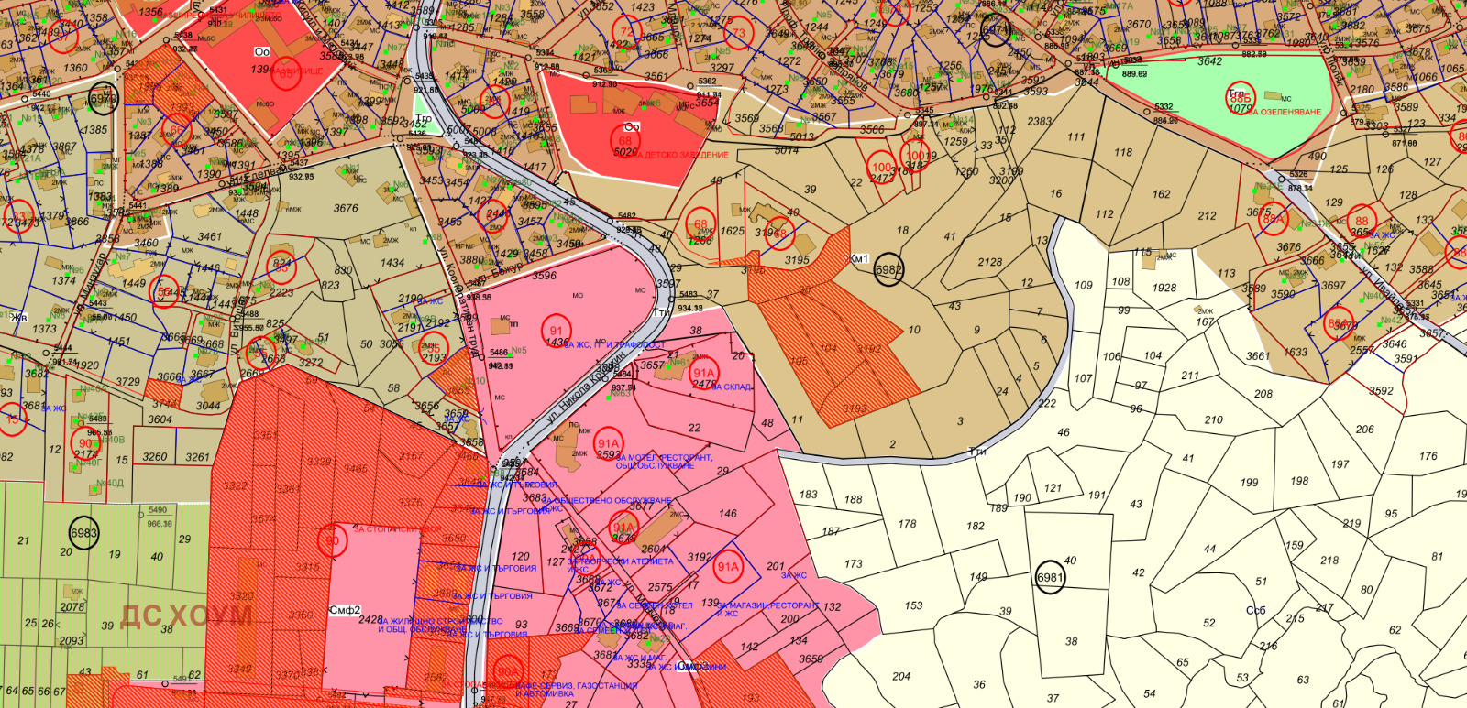1467x708 pixels.
Task: Click the ДС ХОУМ text label
Action: [186, 616]
